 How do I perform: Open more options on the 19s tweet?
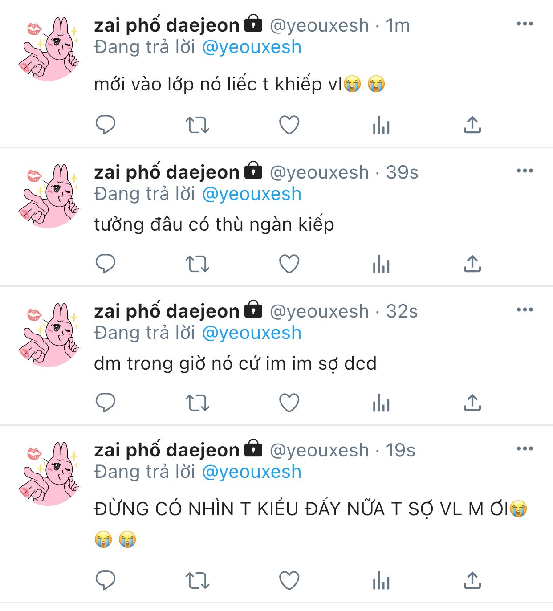pyautogui.click(x=525, y=448)
